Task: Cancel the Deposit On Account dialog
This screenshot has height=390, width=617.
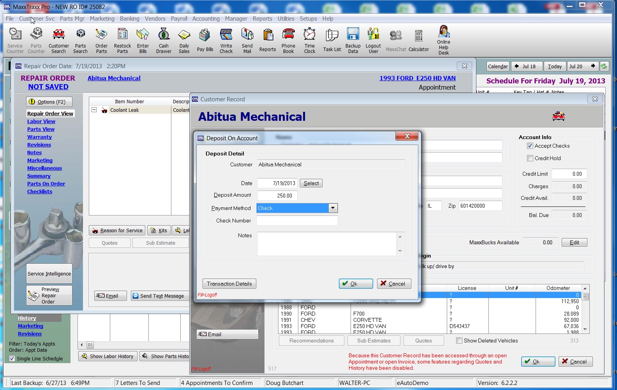Action: [394, 284]
